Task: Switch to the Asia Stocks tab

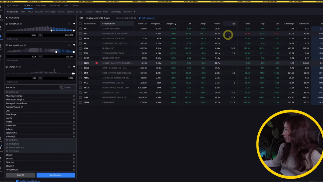Action: coord(41,5)
